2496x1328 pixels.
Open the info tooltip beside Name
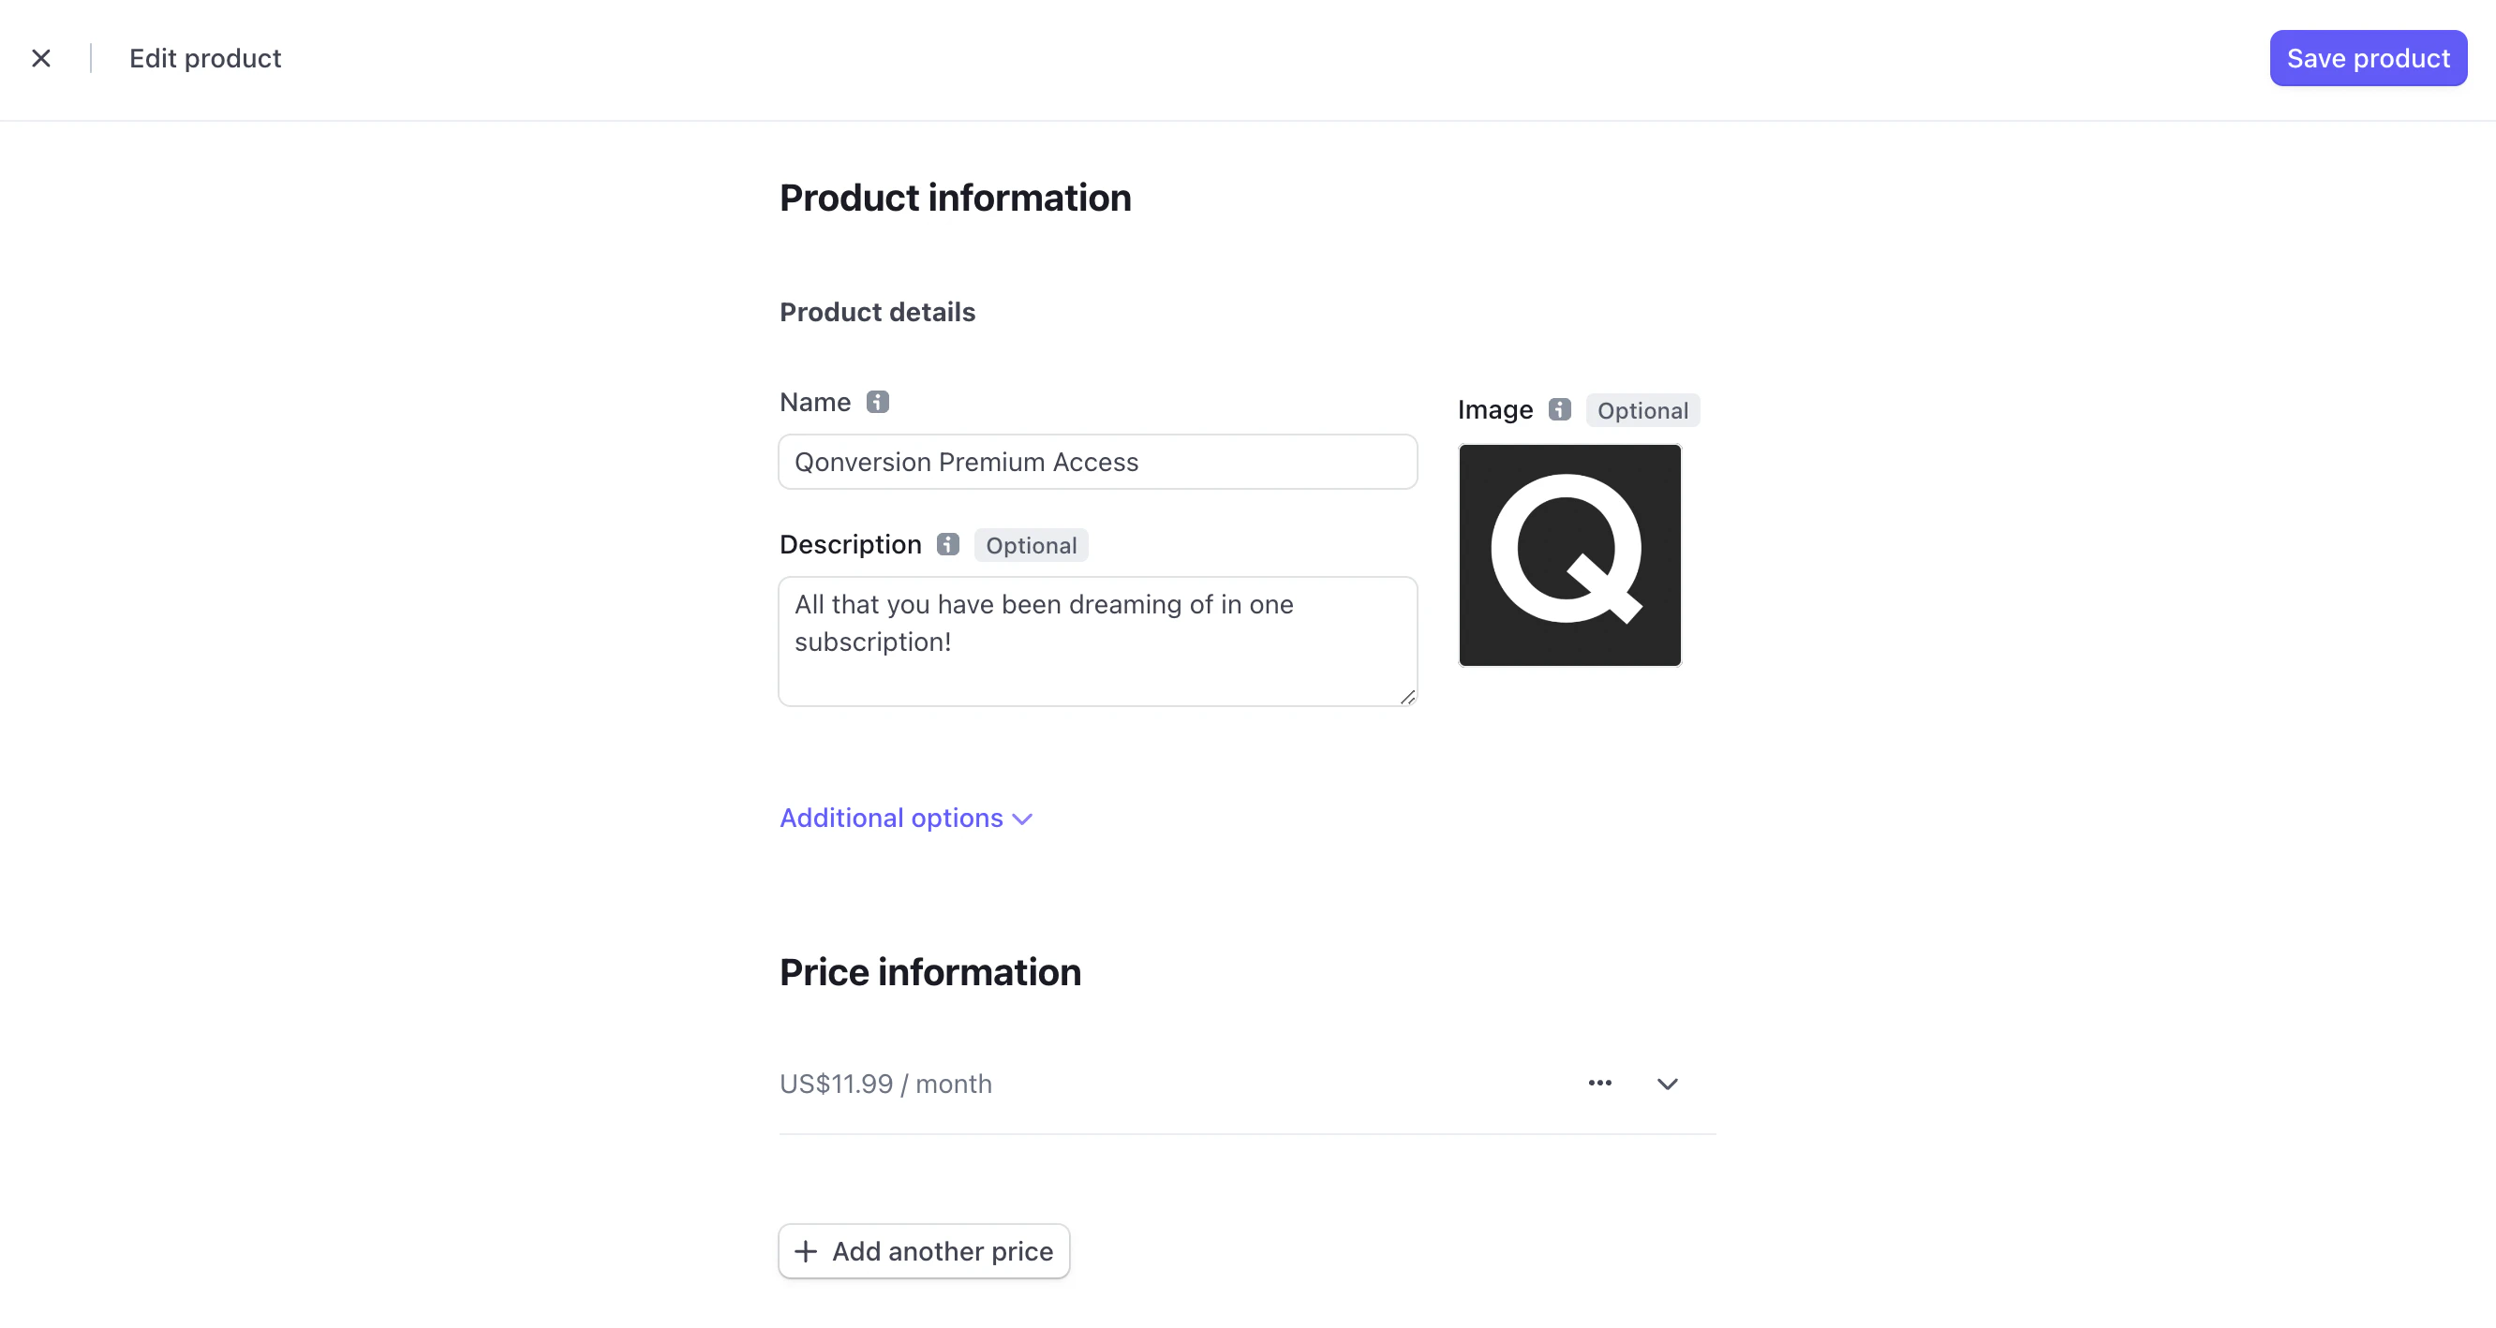coord(877,402)
